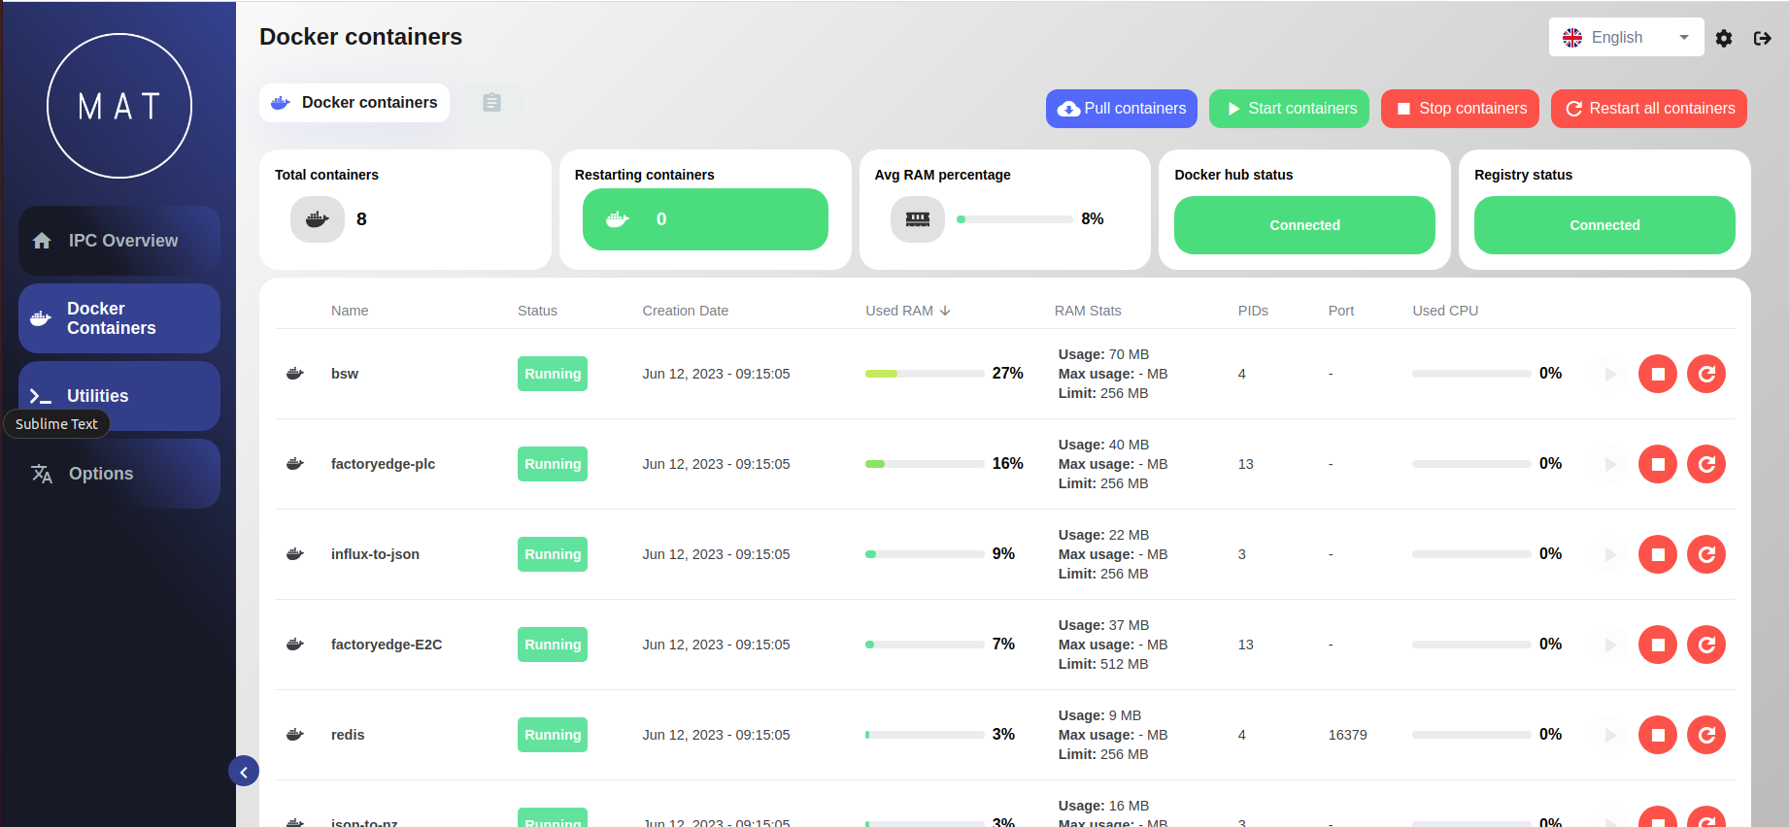Go to Options in the sidebar

119,474
